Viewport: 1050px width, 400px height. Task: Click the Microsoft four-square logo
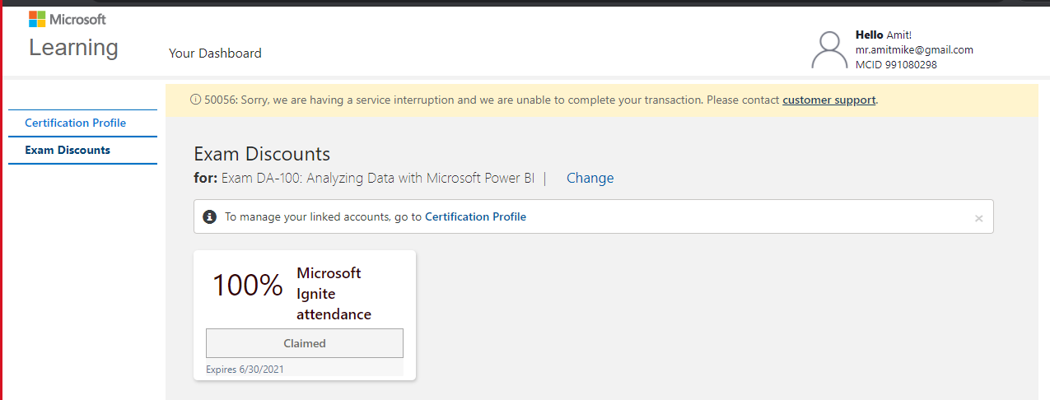click(37, 19)
